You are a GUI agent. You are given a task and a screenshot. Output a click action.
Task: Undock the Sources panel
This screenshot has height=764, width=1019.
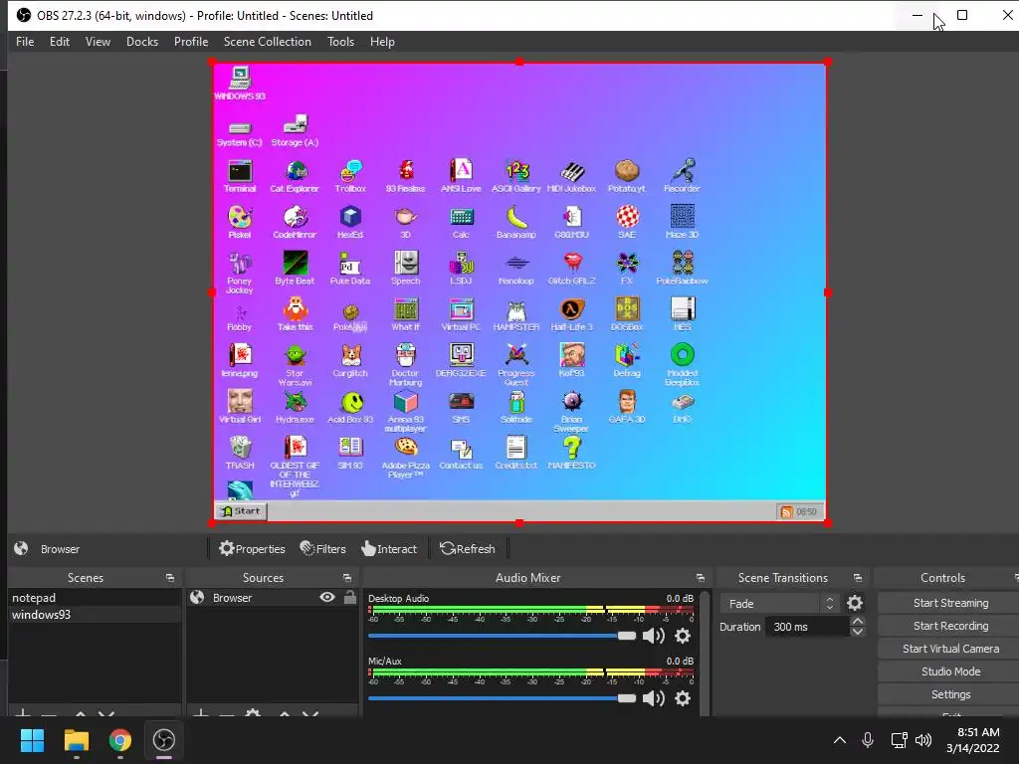tap(347, 578)
